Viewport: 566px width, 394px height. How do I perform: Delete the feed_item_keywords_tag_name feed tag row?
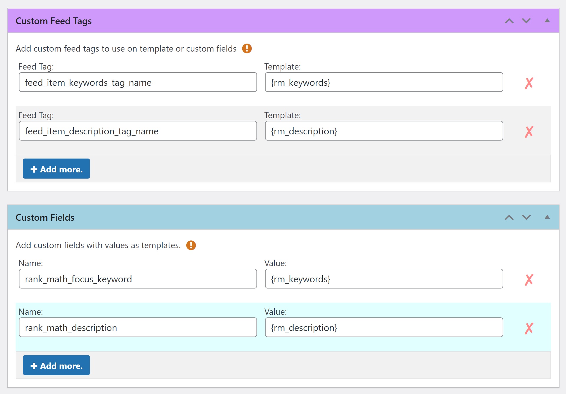coord(529,83)
